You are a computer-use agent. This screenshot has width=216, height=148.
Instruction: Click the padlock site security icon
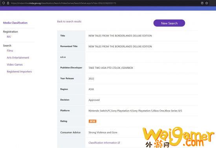point(8,3)
